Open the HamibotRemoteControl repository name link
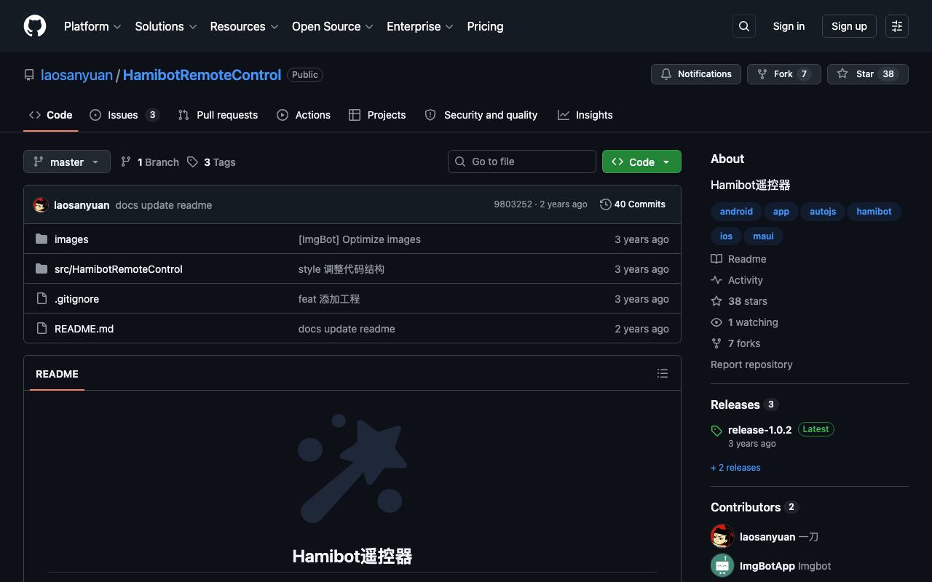Screen dimensions: 932x582 (202, 75)
